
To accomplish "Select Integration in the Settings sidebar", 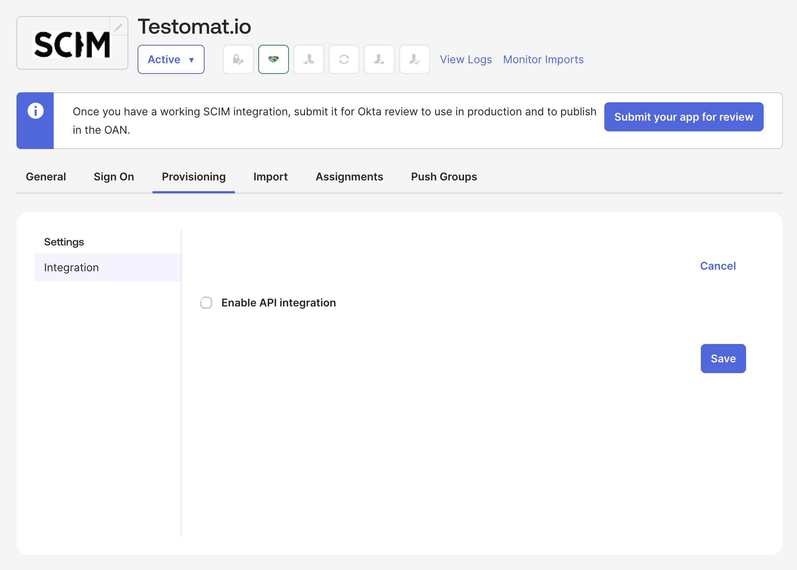I will [71, 267].
